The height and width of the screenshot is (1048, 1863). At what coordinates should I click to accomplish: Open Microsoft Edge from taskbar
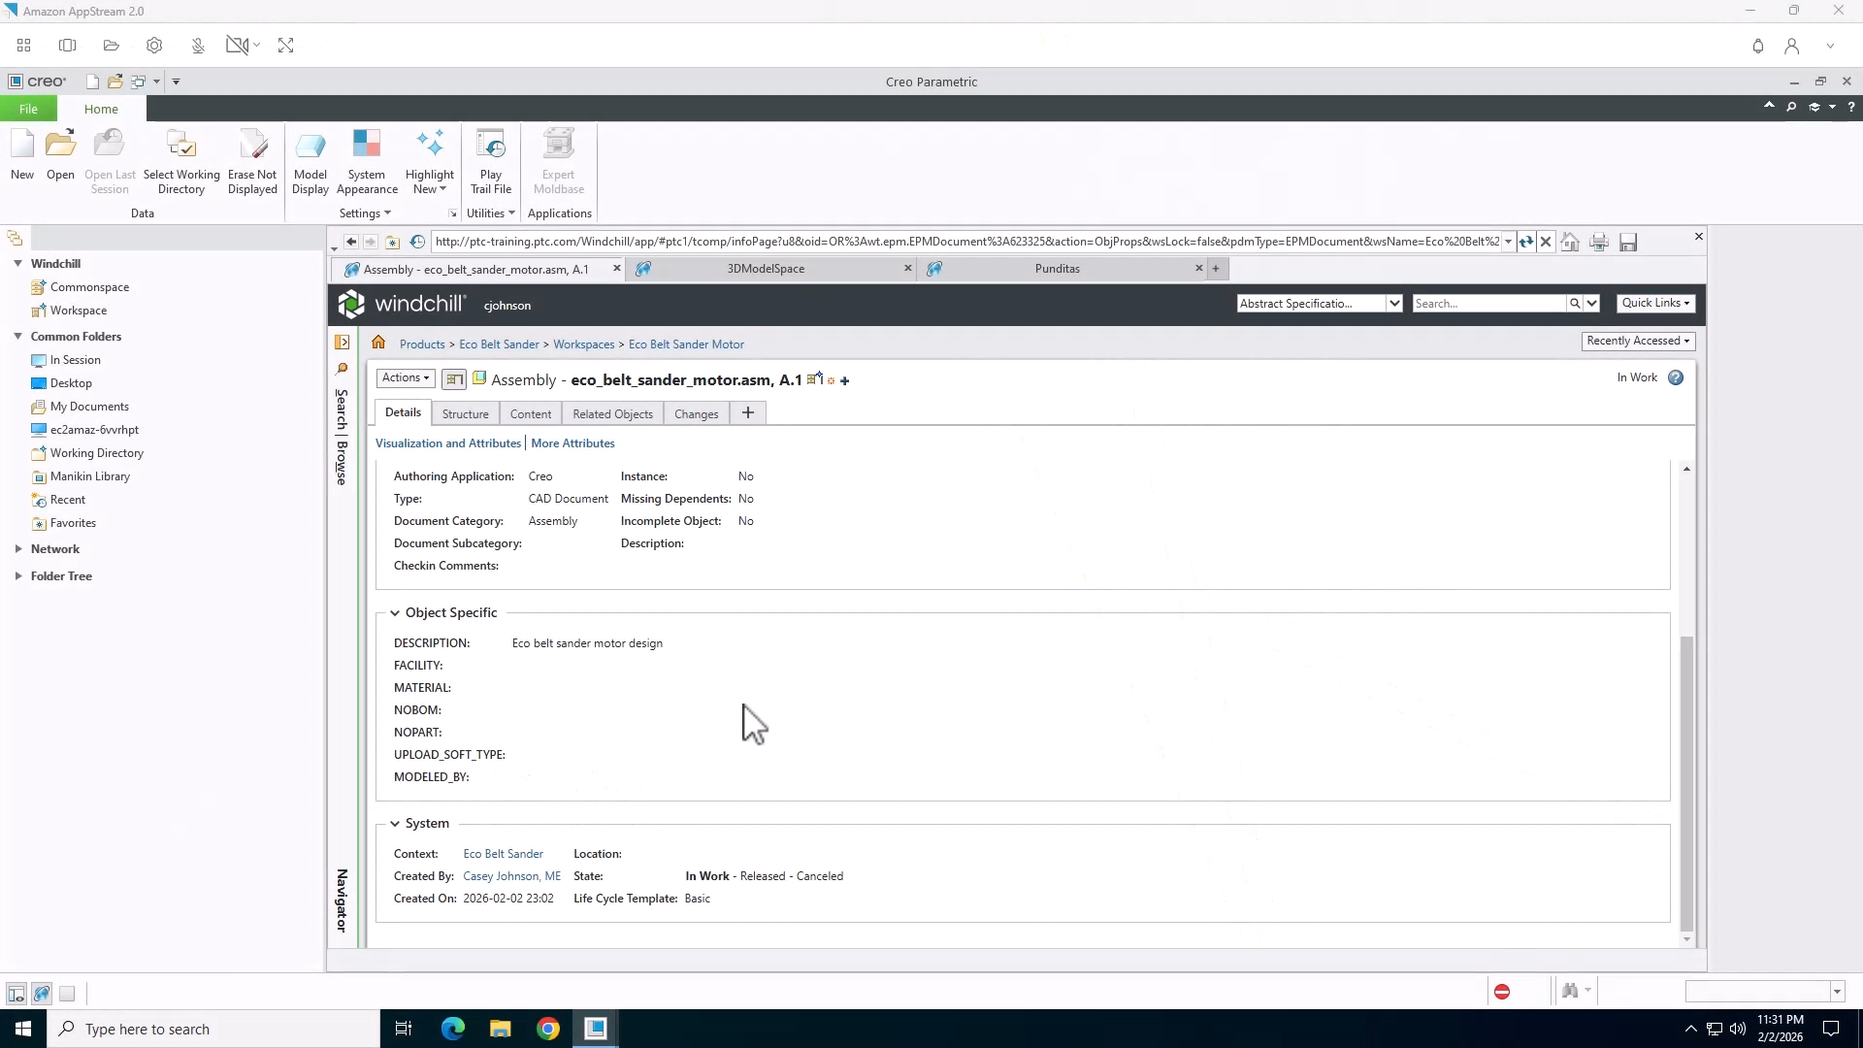click(453, 1029)
